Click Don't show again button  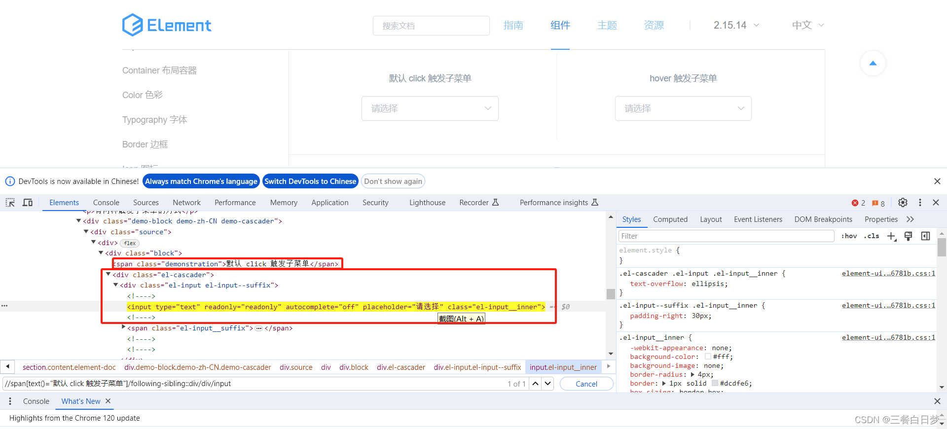pos(393,181)
